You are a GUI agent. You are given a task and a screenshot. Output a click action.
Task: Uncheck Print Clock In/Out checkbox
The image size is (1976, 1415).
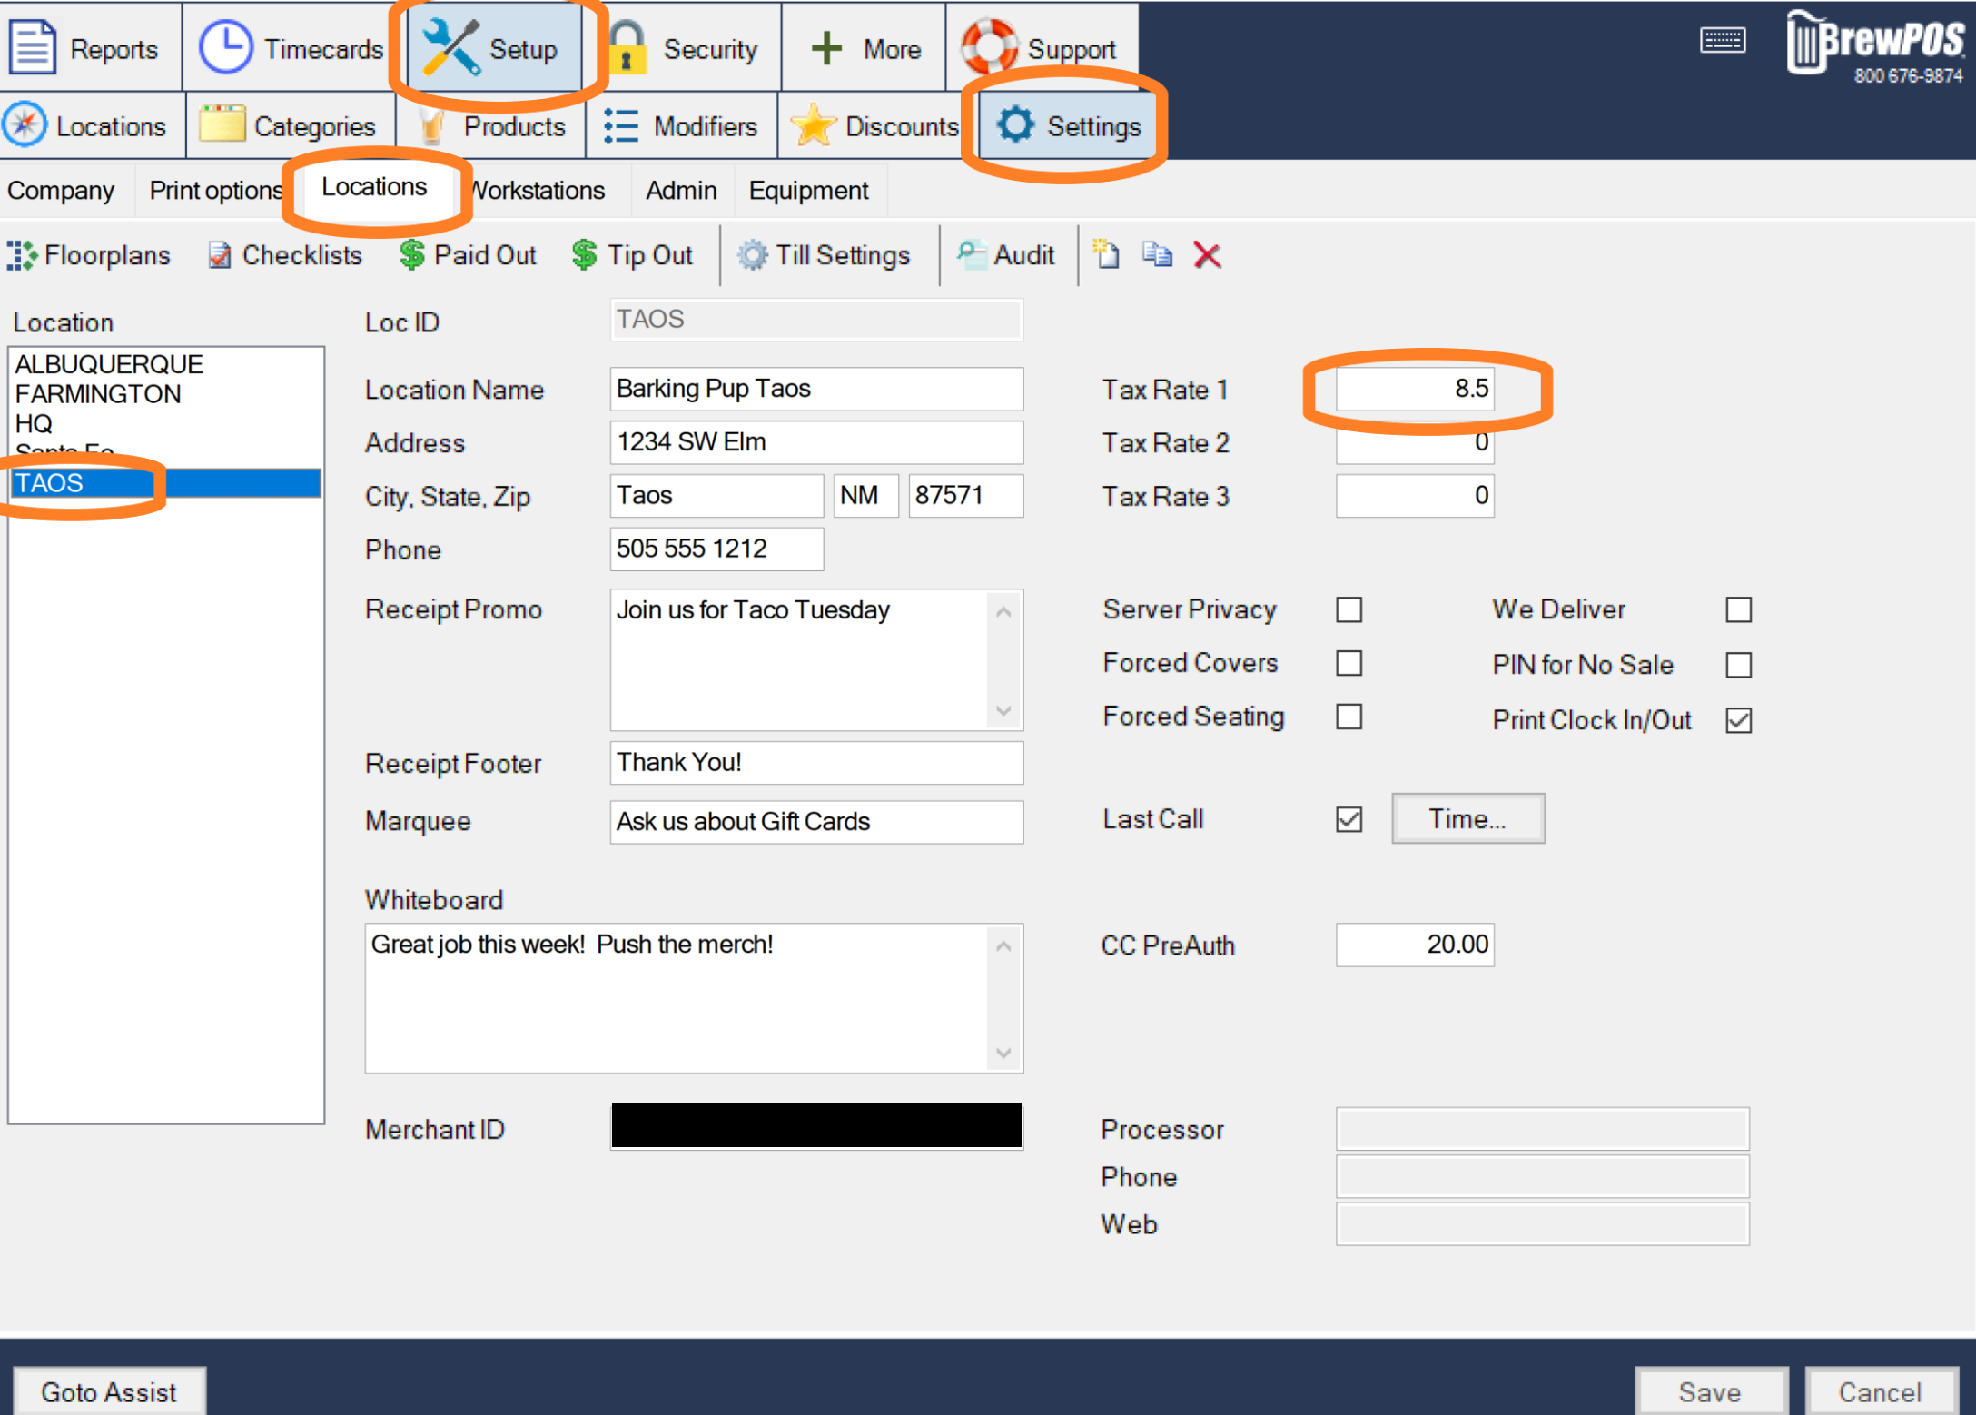pyautogui.click(x=1739, y=720)
